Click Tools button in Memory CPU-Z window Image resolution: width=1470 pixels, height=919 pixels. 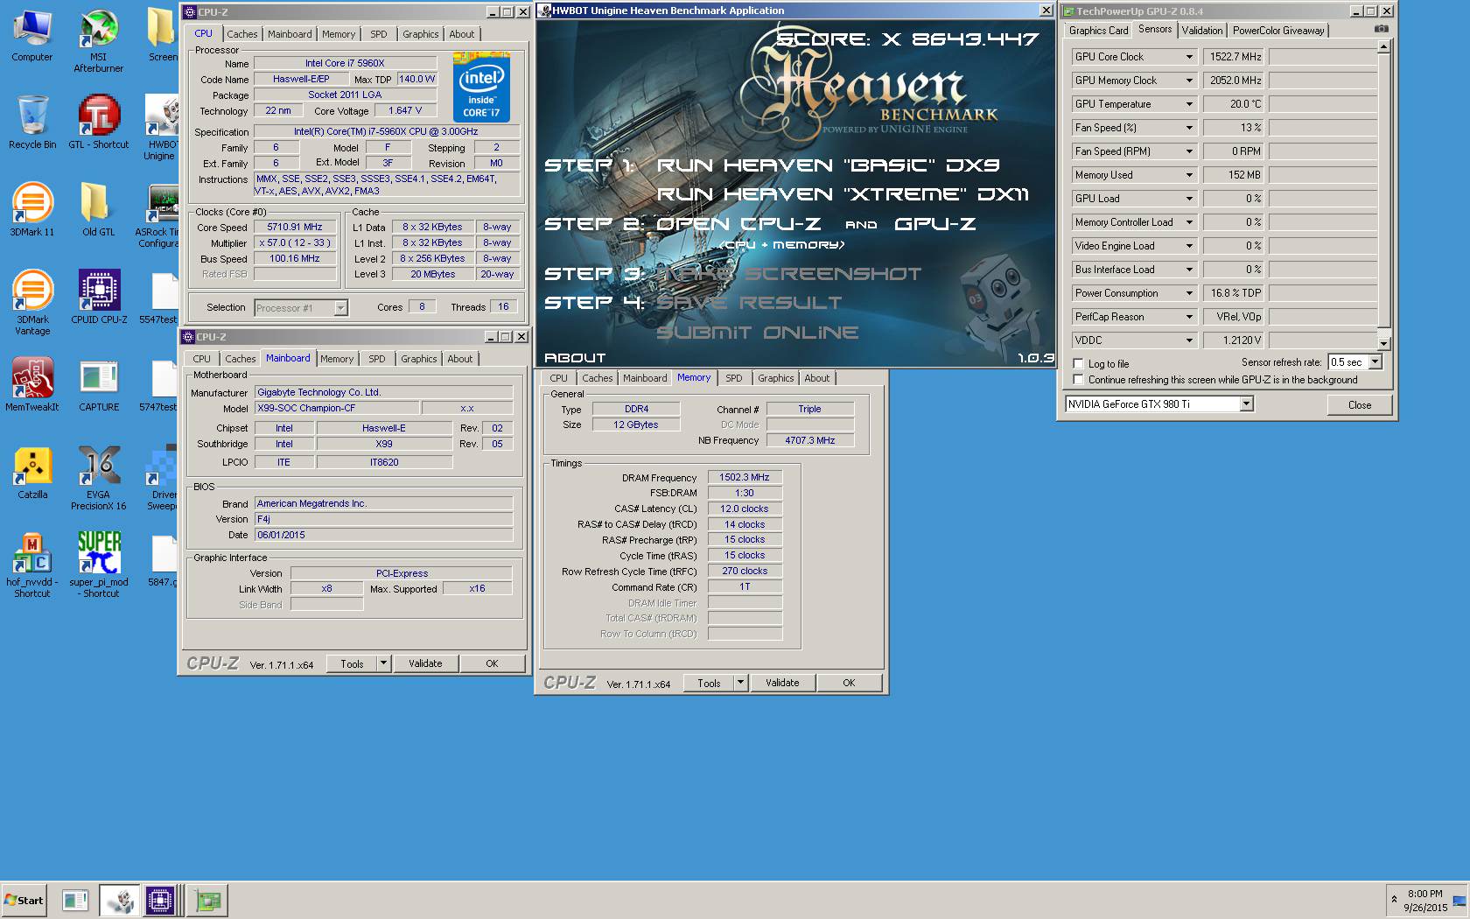coord(709,683)
